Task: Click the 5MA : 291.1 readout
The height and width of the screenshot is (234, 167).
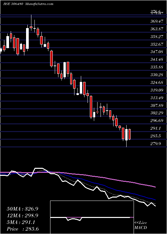Action: click(x=21, y=222)
